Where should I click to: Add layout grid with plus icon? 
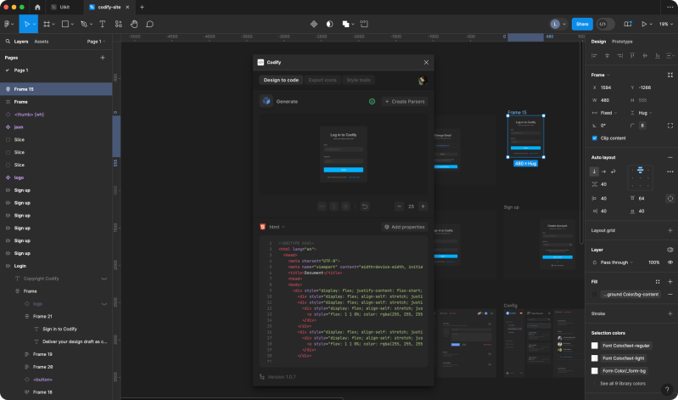click(x=670, y=230)
